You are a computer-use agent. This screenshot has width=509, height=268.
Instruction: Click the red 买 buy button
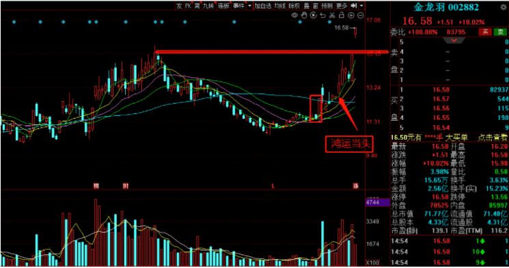point(485,32)
